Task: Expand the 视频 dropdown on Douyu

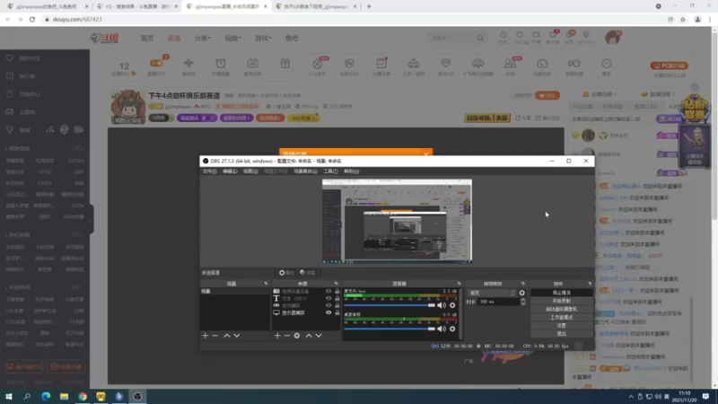Action: (x=232, y=38)
